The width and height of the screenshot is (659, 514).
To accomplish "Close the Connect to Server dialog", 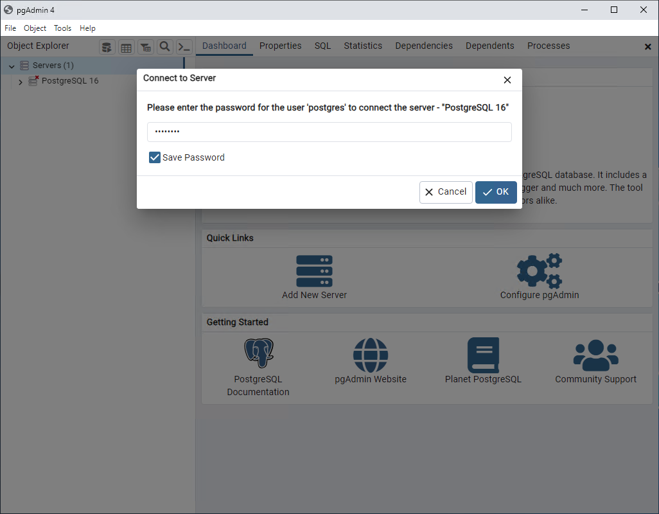I will [507, 80].
